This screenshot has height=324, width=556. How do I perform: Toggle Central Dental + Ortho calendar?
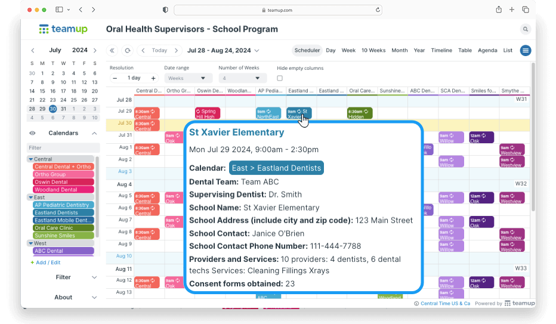click(x=63, y=166)
